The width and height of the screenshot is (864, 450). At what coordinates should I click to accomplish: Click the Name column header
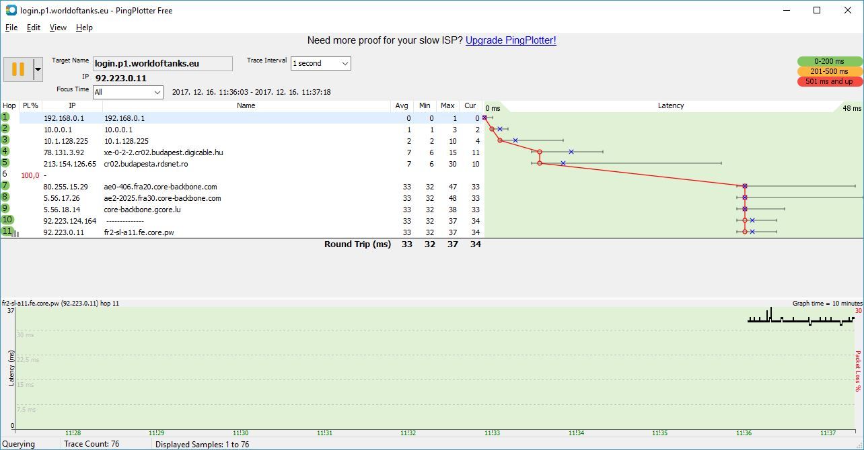click(246, 106)
